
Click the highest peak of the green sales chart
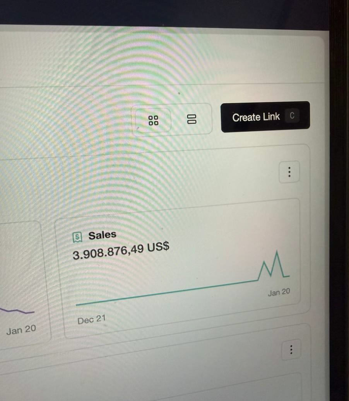(x=277, y=253)
